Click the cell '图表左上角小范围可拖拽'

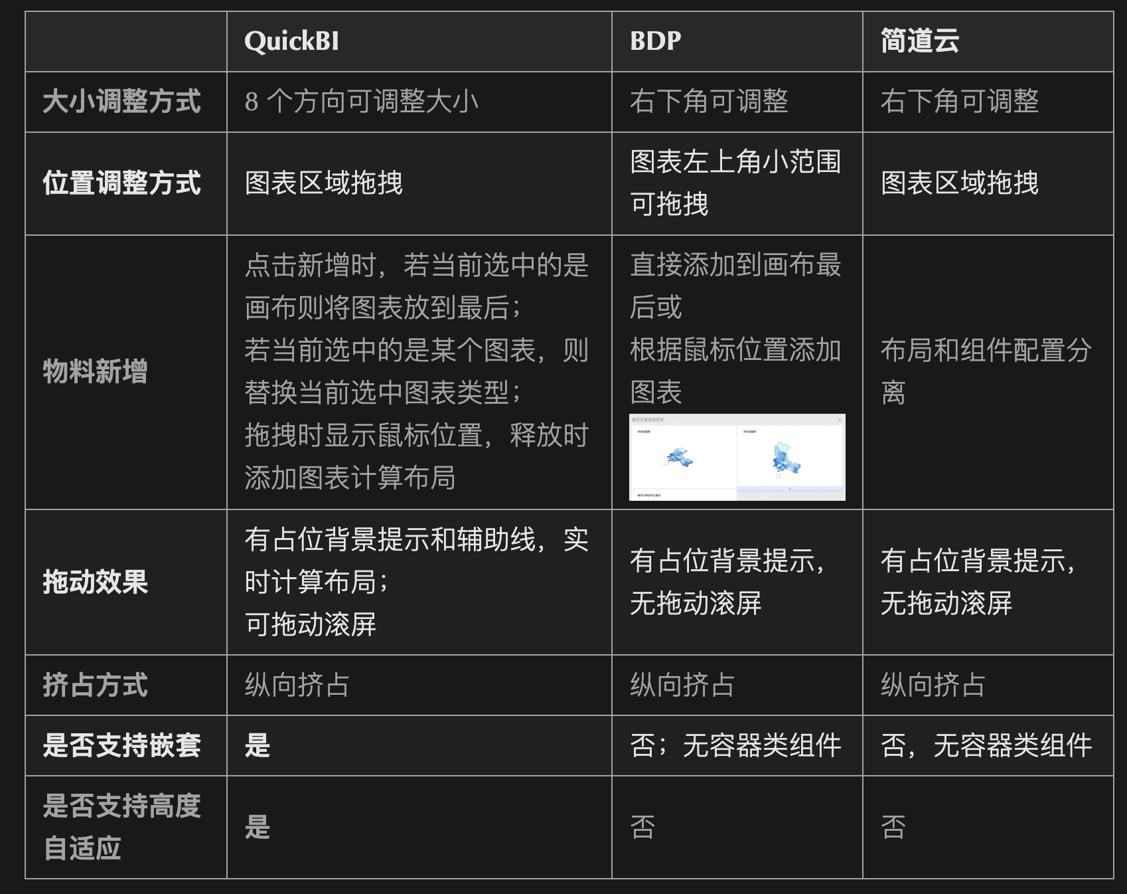click(x=735, y=183)
